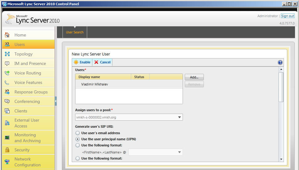Screen dimensions: 299x170
Task: Click the Add... button
Action: pos(194,77)
